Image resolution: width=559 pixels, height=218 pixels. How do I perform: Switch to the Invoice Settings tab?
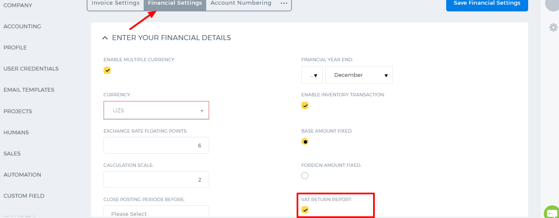115,3
